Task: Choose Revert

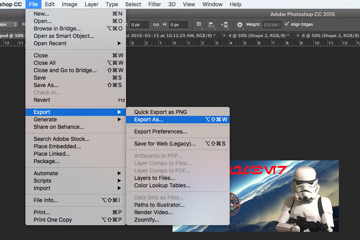Action: pyautogui.click(x=76, y=100)
